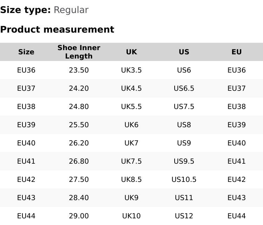Click the US column header
The height and width of the screenshot is (225, 263).
coord(184,52)
